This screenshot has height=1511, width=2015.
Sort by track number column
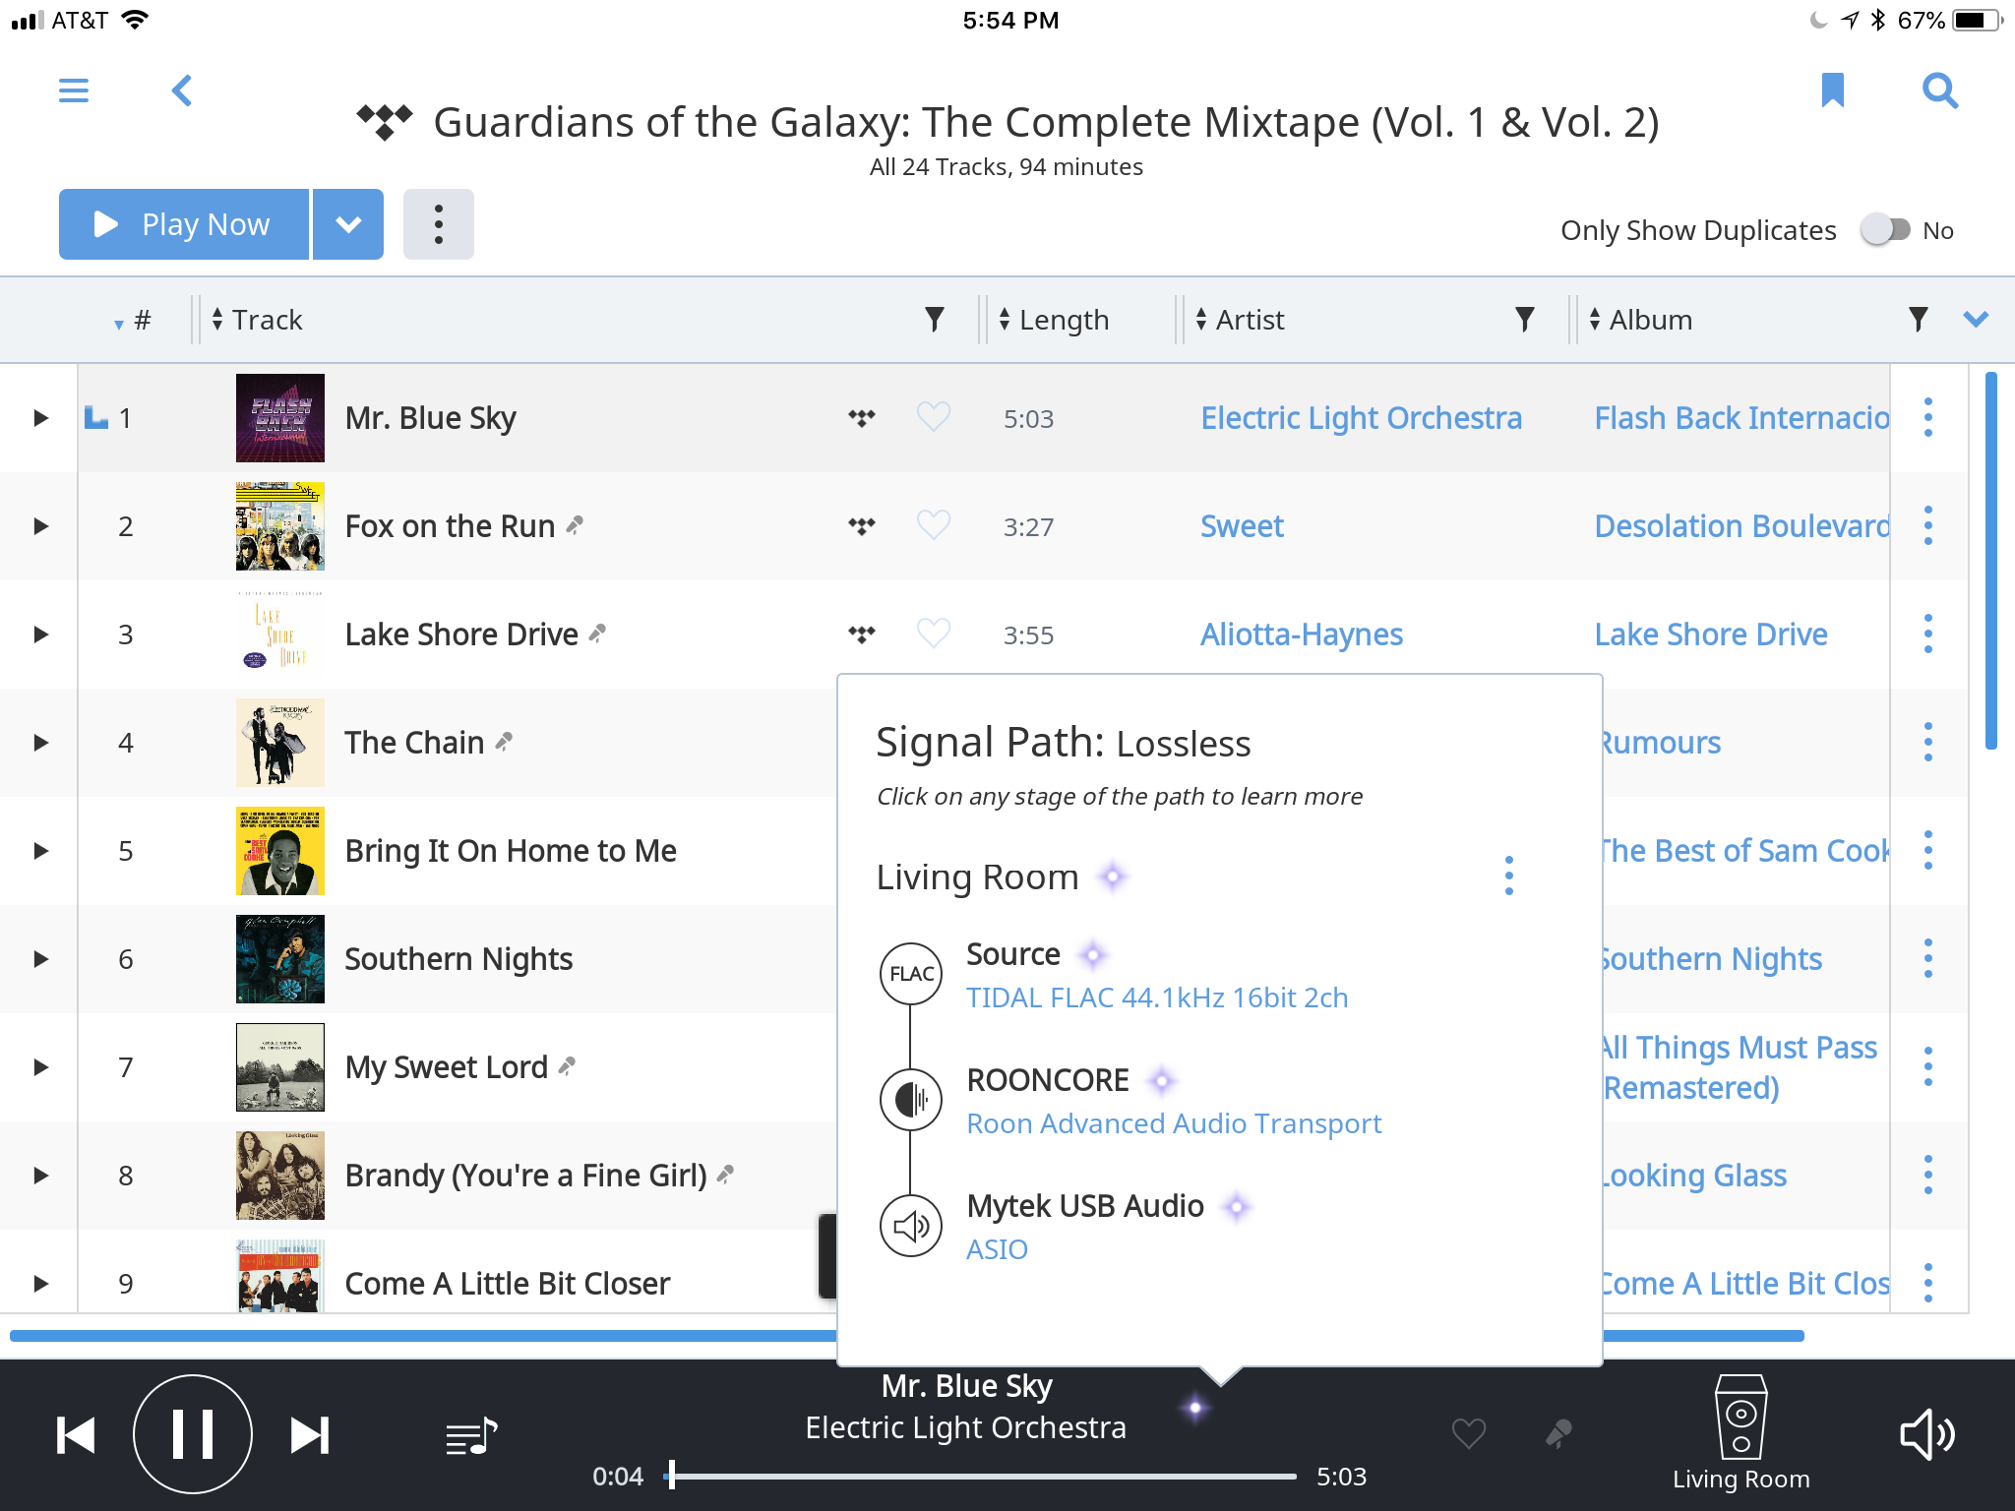(x=133, y=321)
